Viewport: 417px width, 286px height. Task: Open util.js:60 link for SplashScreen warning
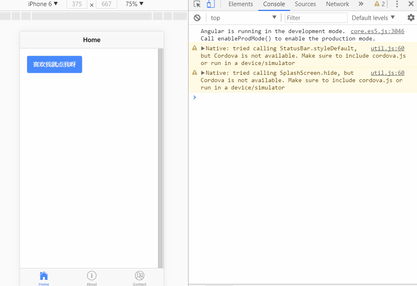pos(388,73)
